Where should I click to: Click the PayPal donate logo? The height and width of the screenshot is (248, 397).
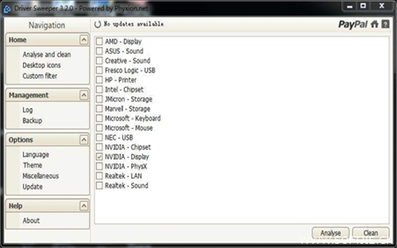click(x=353, y=24)
